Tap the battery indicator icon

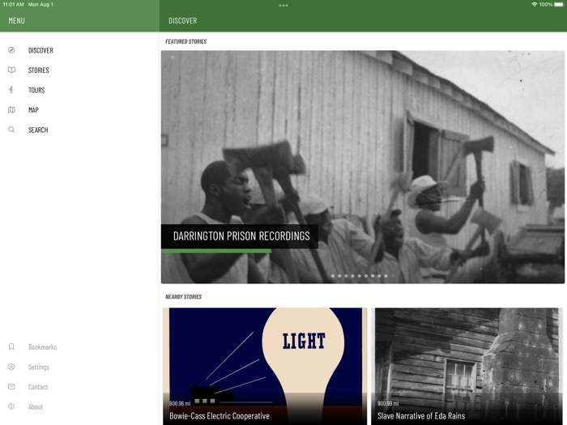(x=559, y=4)
